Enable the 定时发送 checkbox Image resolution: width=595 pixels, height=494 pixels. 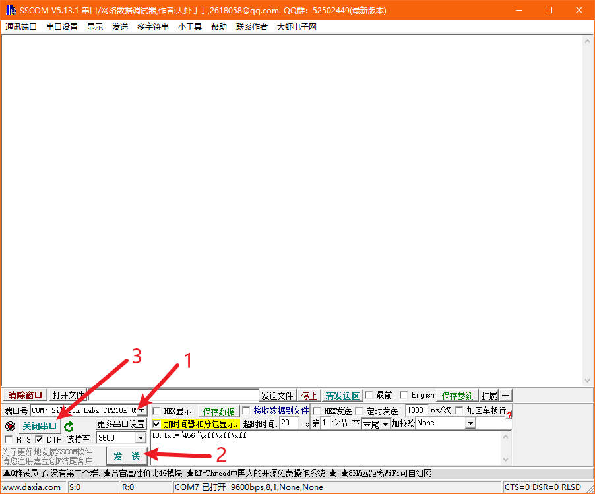click(360, 411)
